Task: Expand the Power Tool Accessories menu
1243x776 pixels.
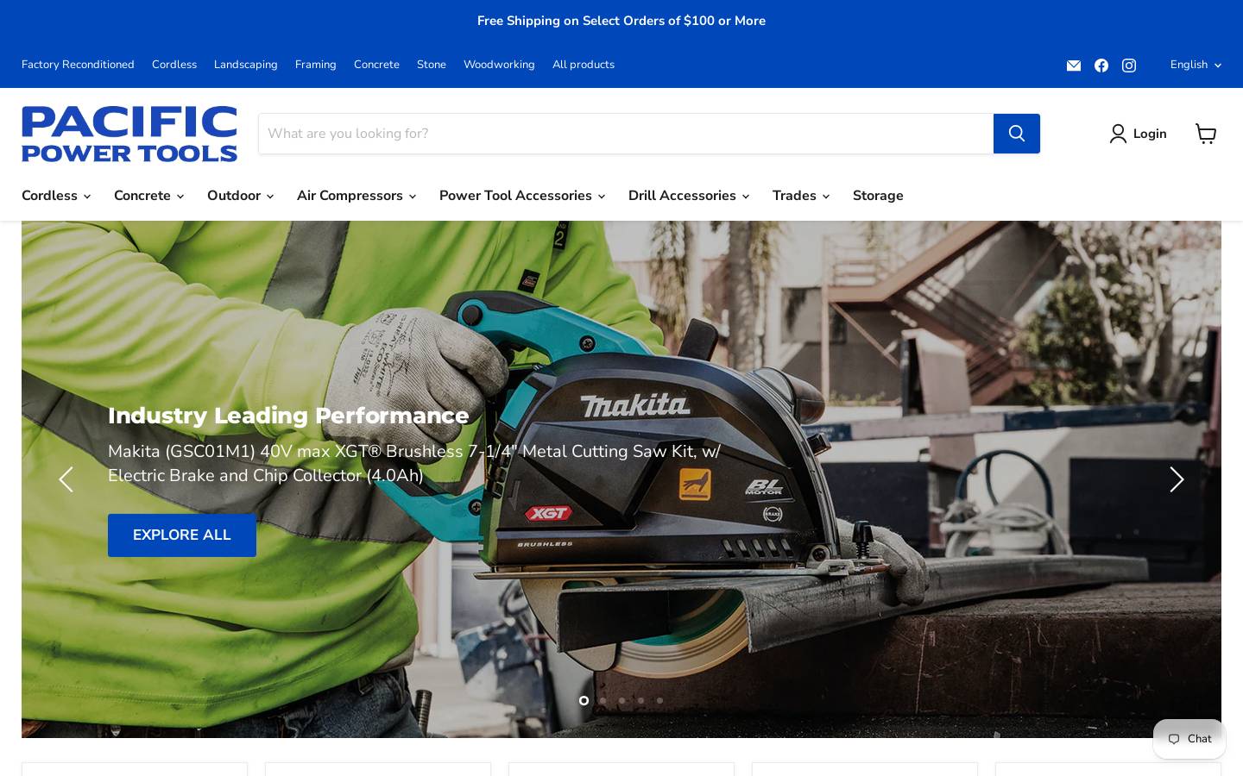Action: (x=522, y=196)
